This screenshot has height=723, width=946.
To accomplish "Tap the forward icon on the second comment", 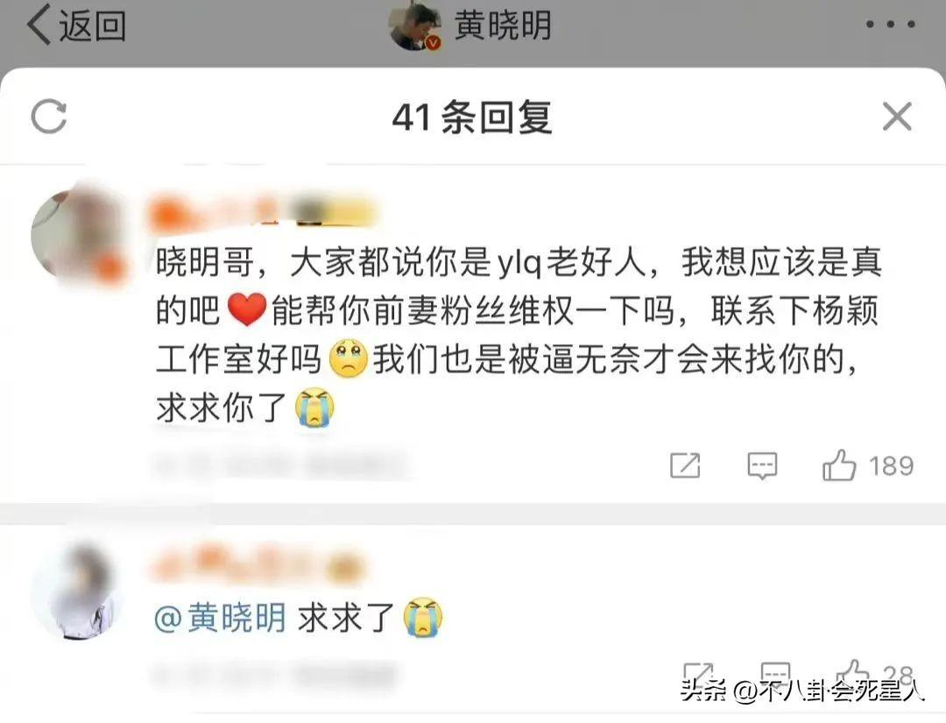I will (x=699, y=674).
